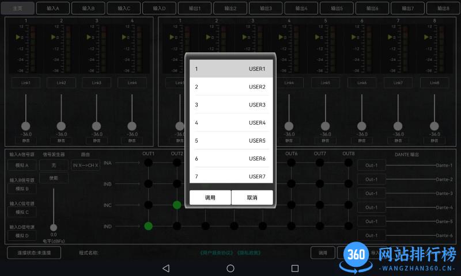Tap the Android home circle icon
Image resolution: width=461 pixels, height=276 pixels.
click(231, 268)
